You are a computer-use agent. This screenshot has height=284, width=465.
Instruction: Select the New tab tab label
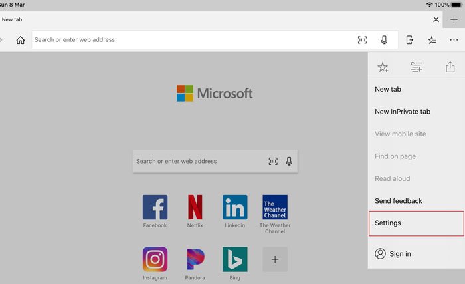coord(12,19)
